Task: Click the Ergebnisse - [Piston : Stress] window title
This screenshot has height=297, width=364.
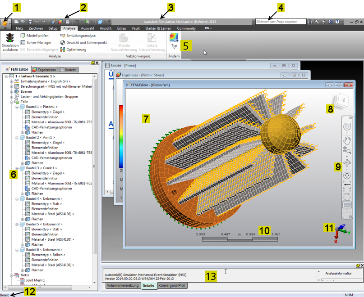Action: click(x=143, y=75)
